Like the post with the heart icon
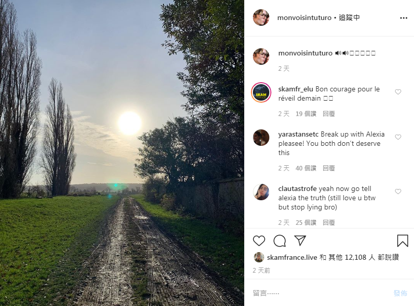 (259, 241)
